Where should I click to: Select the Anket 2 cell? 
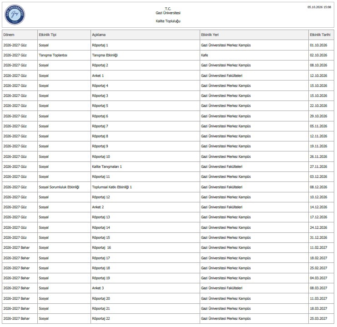(145, 207)
